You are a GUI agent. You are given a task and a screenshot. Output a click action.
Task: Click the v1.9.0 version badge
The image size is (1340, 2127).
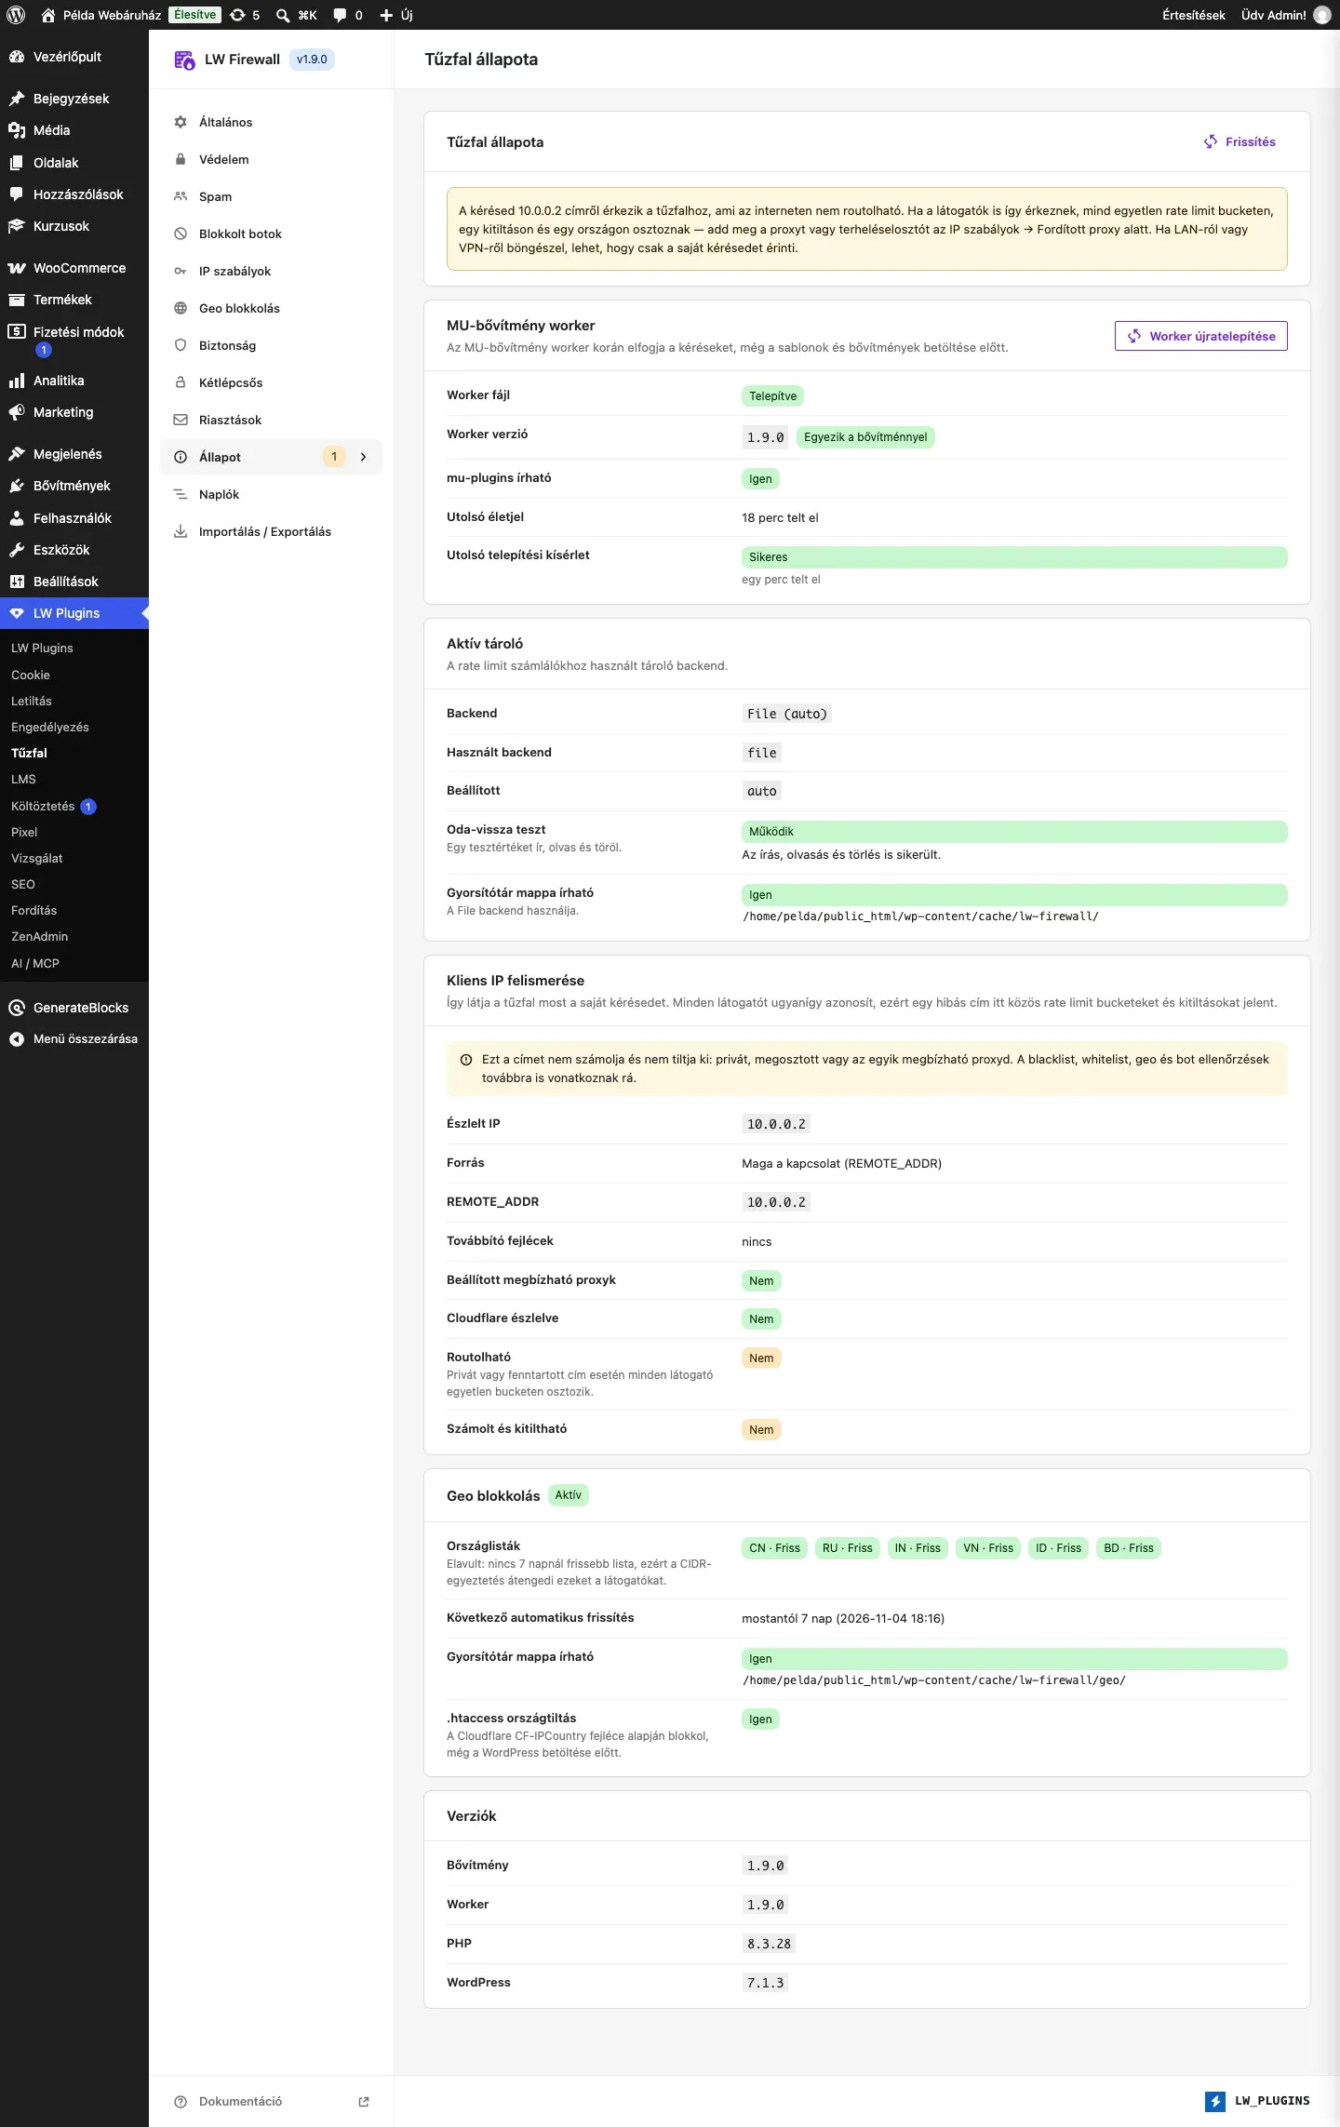[312, 60]
